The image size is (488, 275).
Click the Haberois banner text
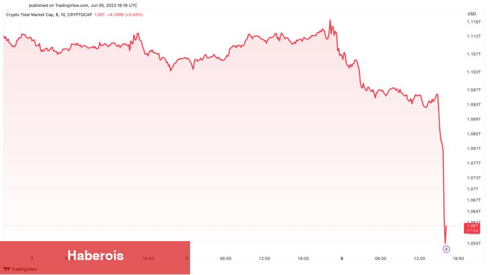point(95,255)
